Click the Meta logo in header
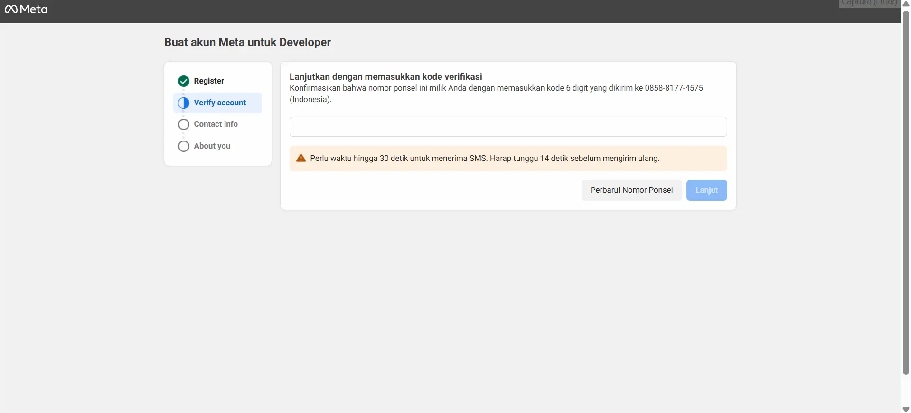Image resolution: width=911 pixels, height=413 pixels. 26,9
